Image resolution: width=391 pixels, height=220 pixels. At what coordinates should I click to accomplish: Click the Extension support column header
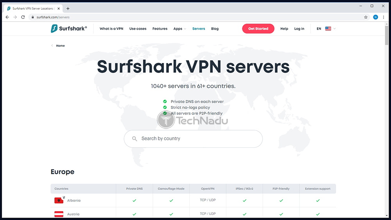pos(317,189)
